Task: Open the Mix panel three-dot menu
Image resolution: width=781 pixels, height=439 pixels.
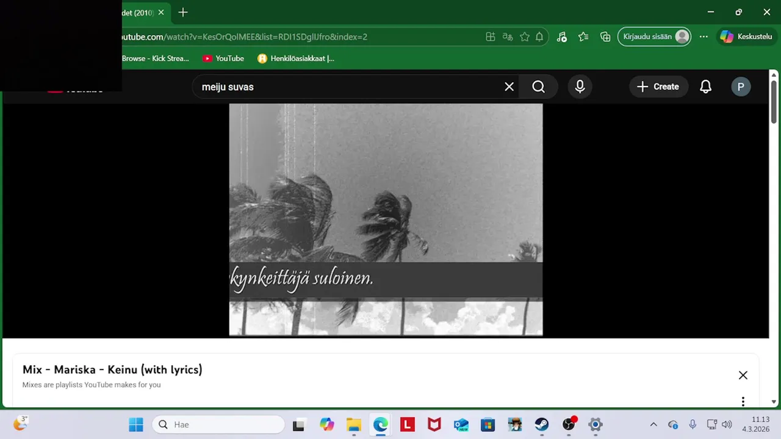Action: (x=743, y=401)
